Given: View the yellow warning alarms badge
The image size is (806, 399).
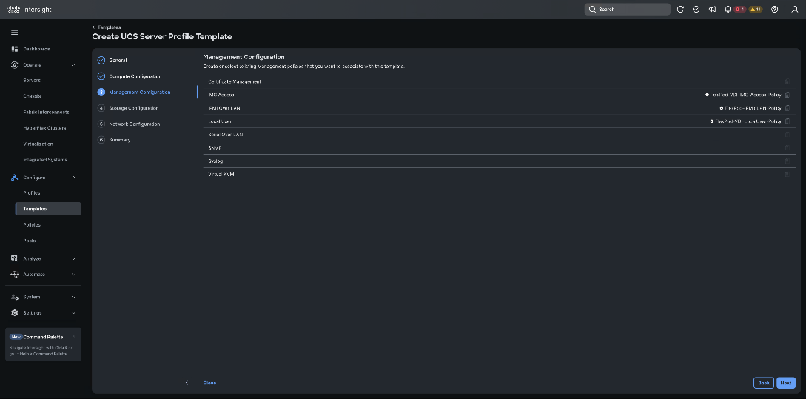Looking at the screenshot, I should pyautogui.click(x=756, y=10).
